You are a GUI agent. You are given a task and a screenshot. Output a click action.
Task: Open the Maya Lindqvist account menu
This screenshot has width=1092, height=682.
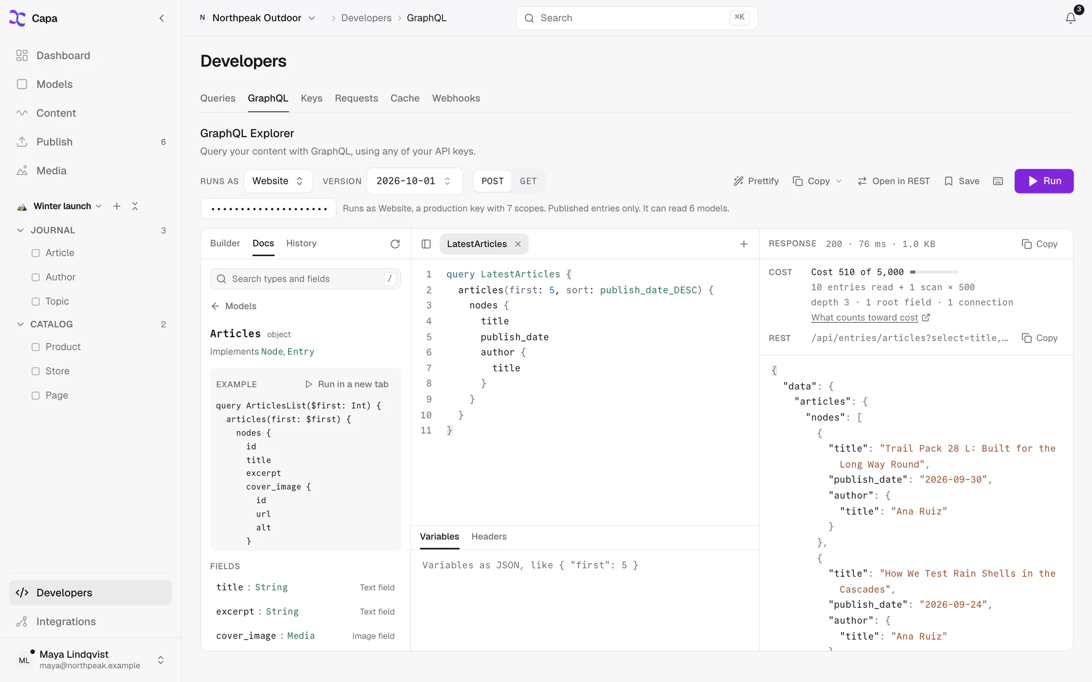point(90,660)
